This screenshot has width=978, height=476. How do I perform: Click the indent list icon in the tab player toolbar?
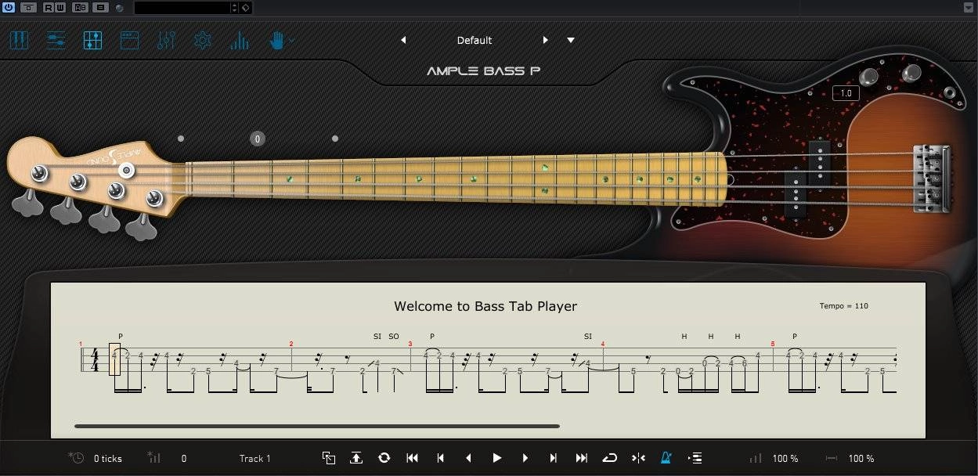tap(695, 458)
